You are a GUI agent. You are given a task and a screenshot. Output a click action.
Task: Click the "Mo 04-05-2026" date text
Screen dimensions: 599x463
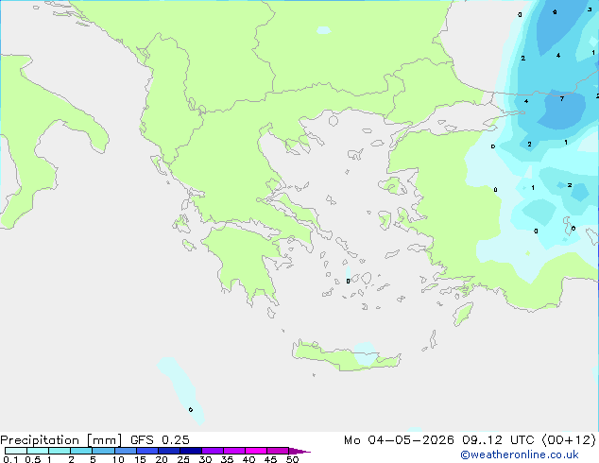click(x=399, y=440)
